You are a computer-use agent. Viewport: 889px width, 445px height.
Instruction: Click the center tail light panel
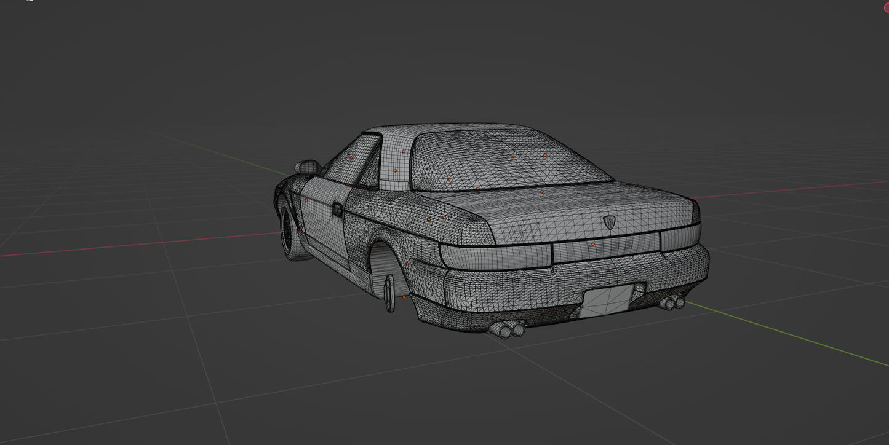(606, 248)
